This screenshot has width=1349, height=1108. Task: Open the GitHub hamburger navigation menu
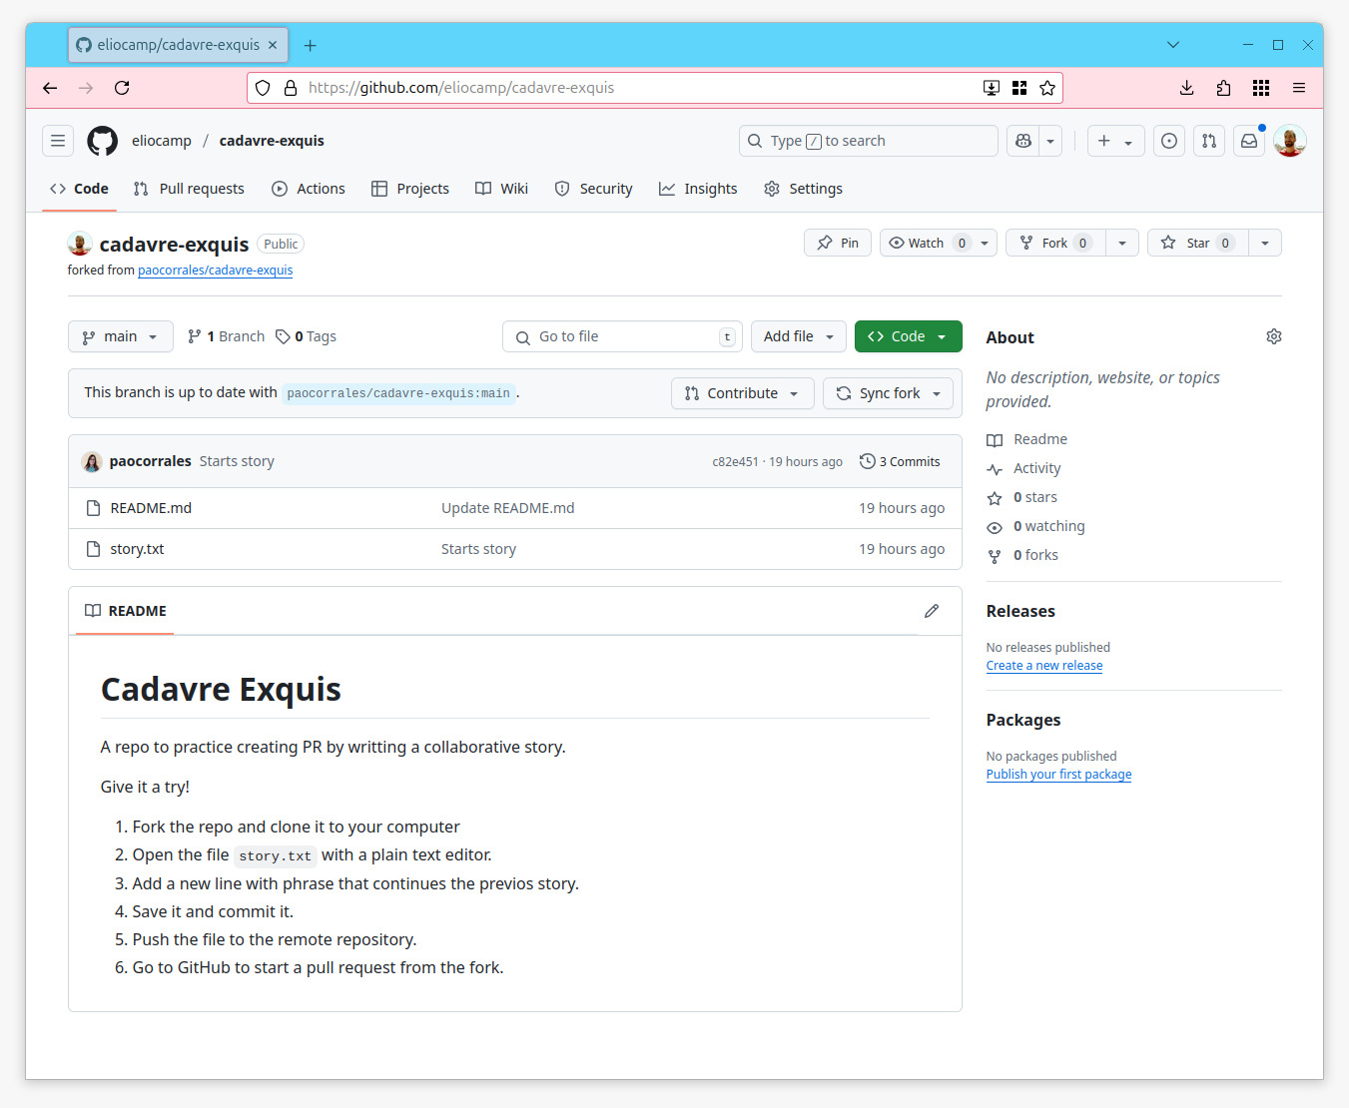58,141
